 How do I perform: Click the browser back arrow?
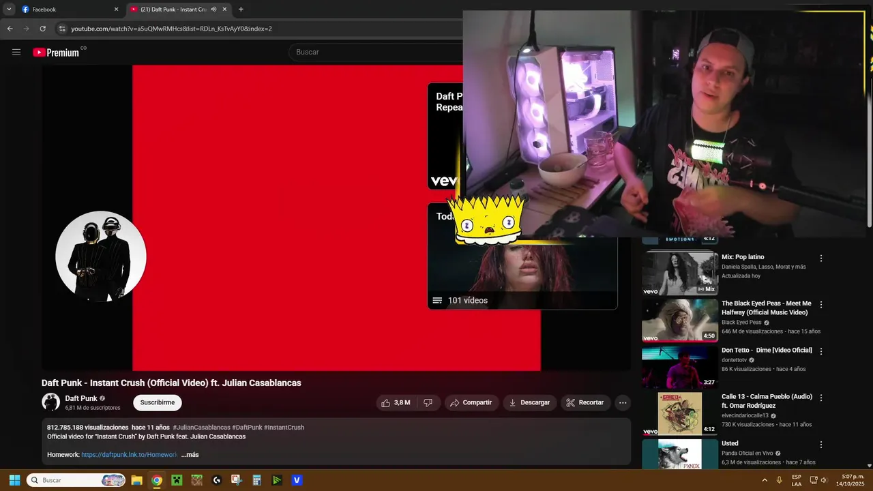click(x=10, y=29)
